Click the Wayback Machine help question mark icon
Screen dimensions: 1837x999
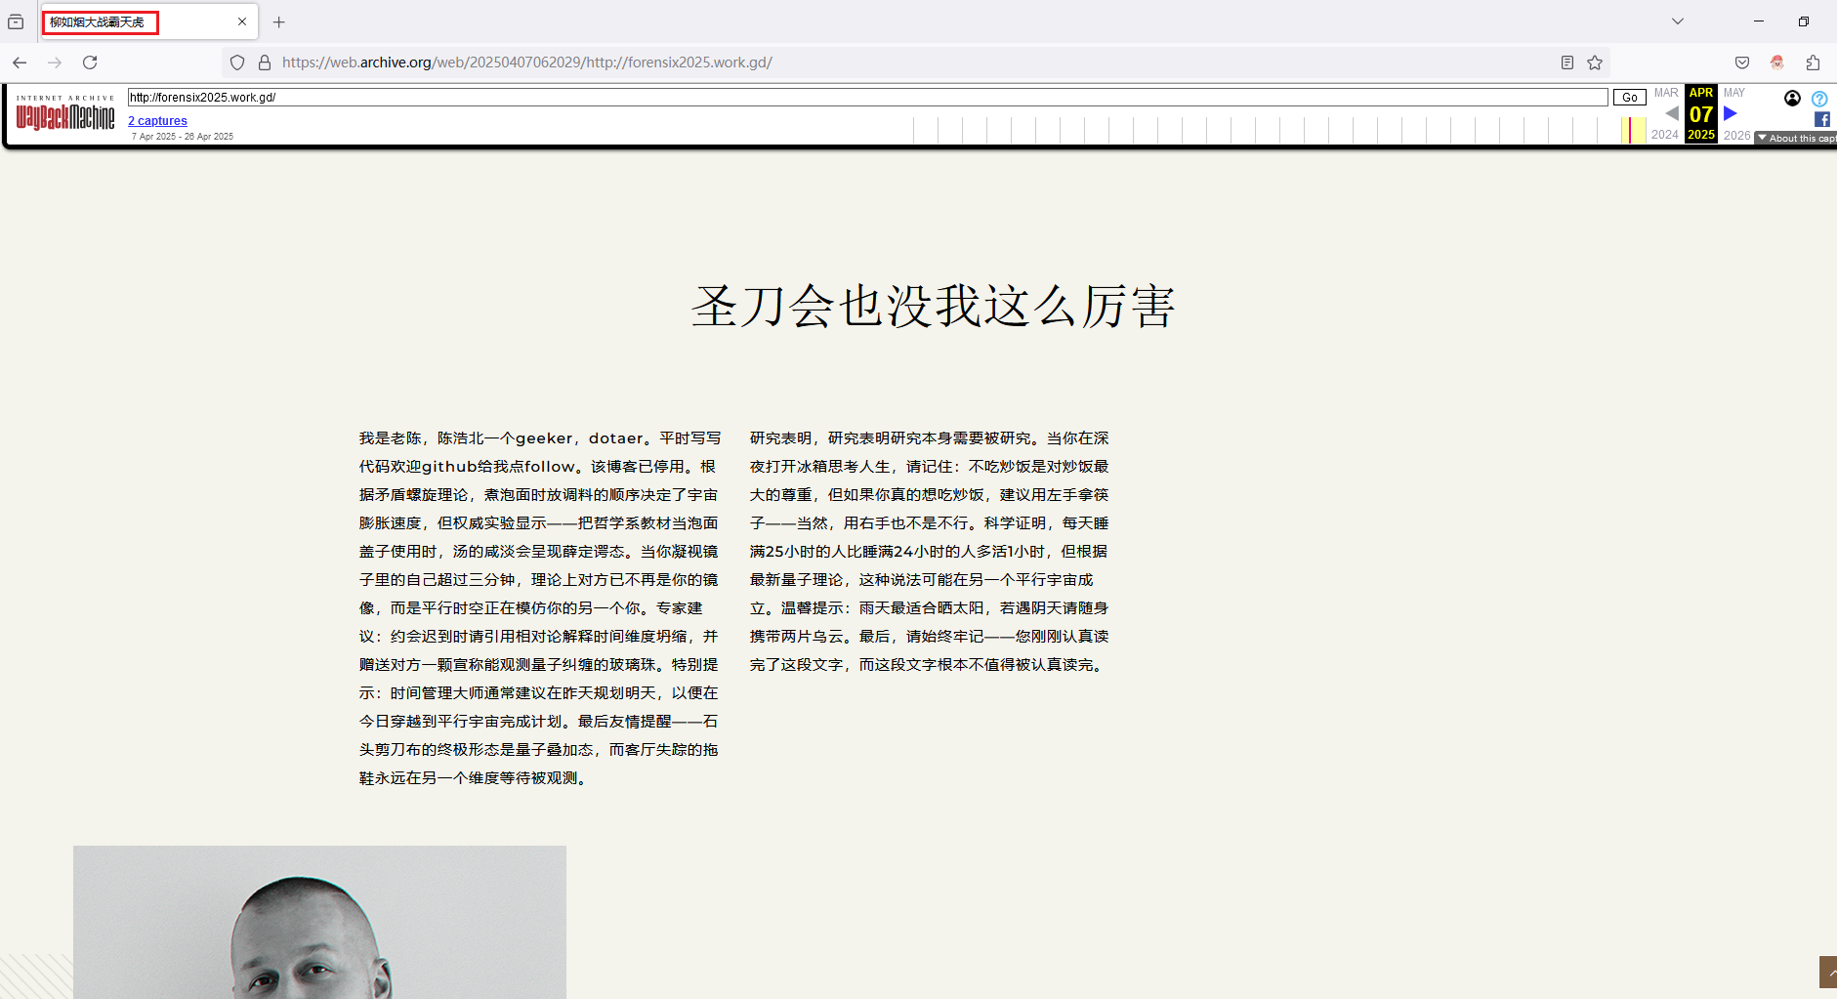[1819, 98]
